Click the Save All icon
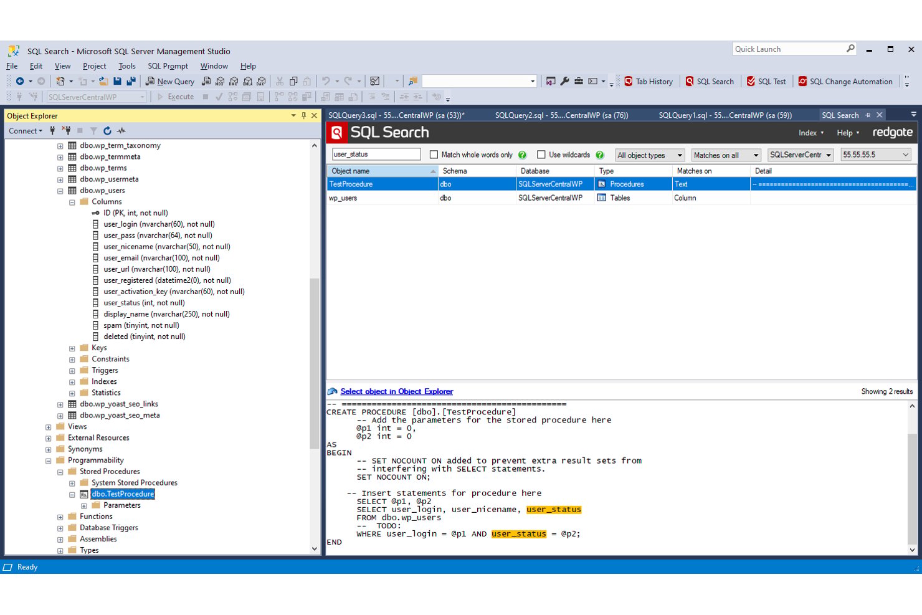The width and height of the screenshot is (922, 615). click(131, 81)
